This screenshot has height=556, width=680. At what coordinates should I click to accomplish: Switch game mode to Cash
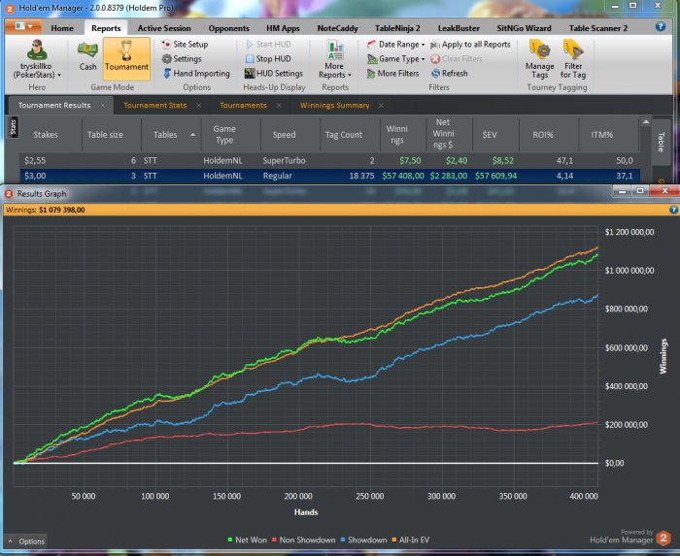coord(88,56)
